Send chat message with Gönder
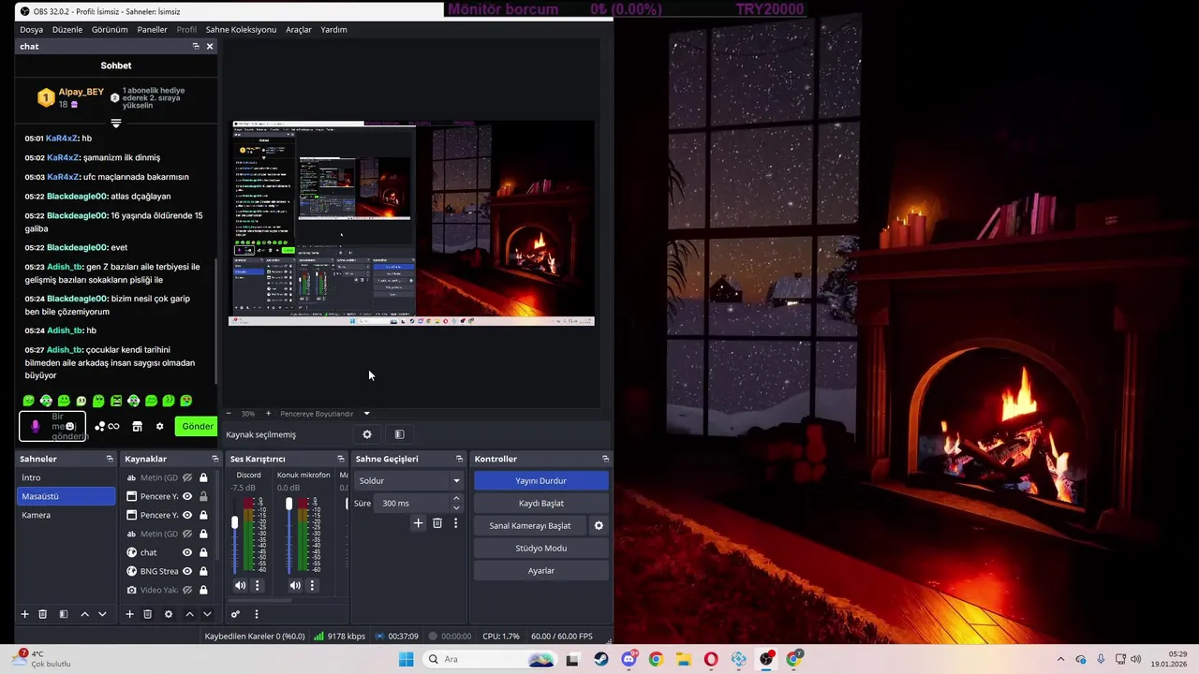Screen dimensions: 1199x674 pos(197,426)
